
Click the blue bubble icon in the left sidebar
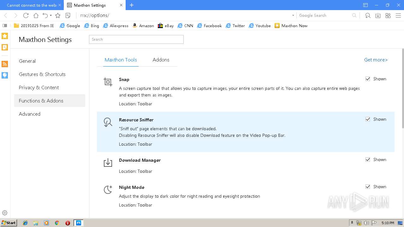click(x=5, y=75)
